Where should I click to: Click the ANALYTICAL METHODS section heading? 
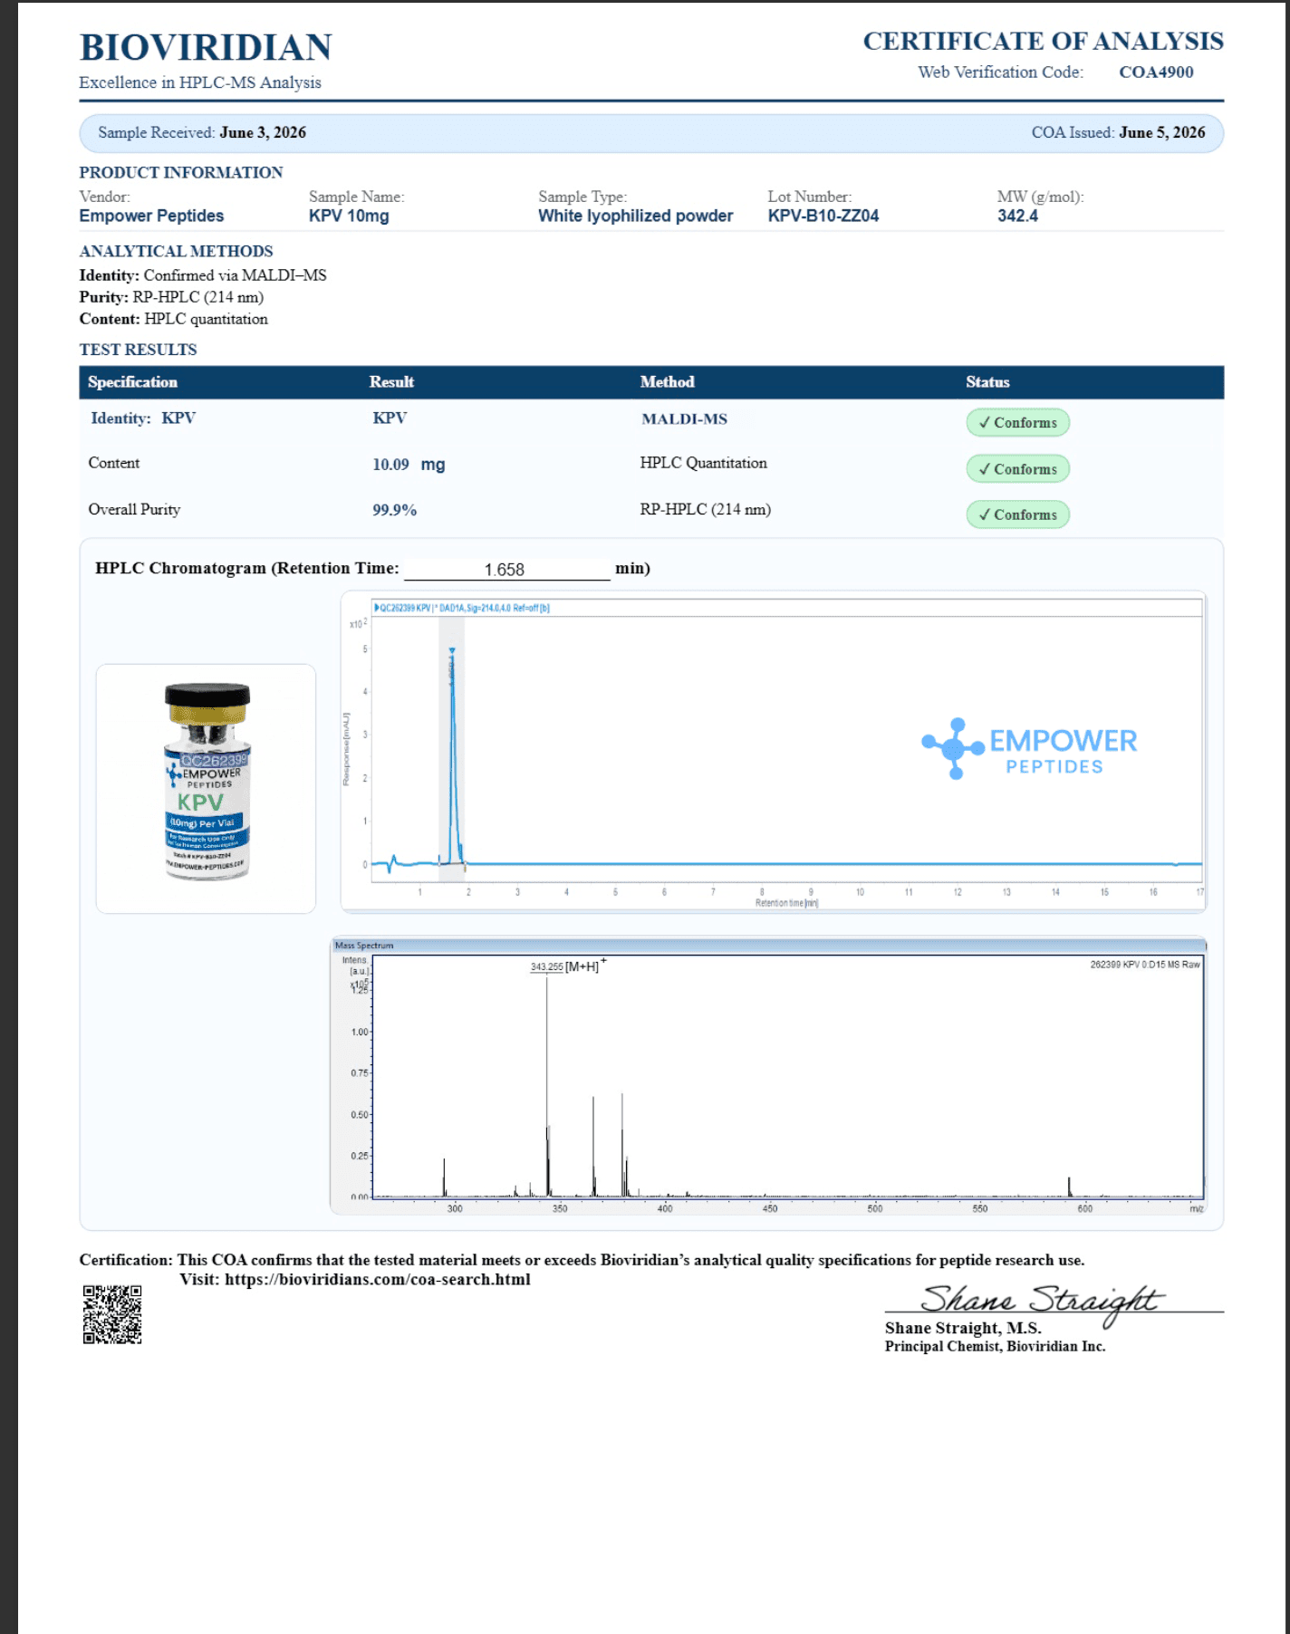pos(176,251)
